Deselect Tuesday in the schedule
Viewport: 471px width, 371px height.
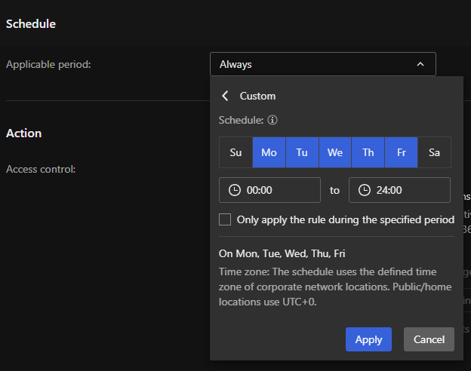[302, 152]
